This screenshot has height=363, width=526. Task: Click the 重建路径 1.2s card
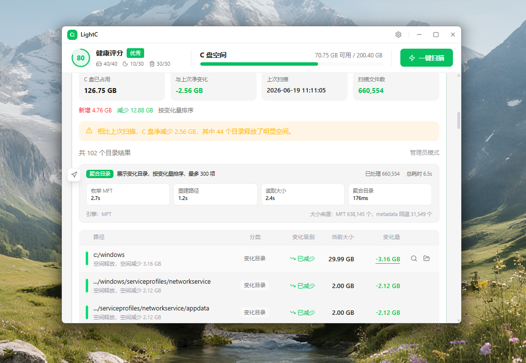pos(215,195)
